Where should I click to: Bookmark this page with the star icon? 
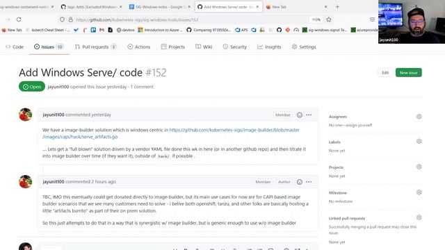(329, 19)
